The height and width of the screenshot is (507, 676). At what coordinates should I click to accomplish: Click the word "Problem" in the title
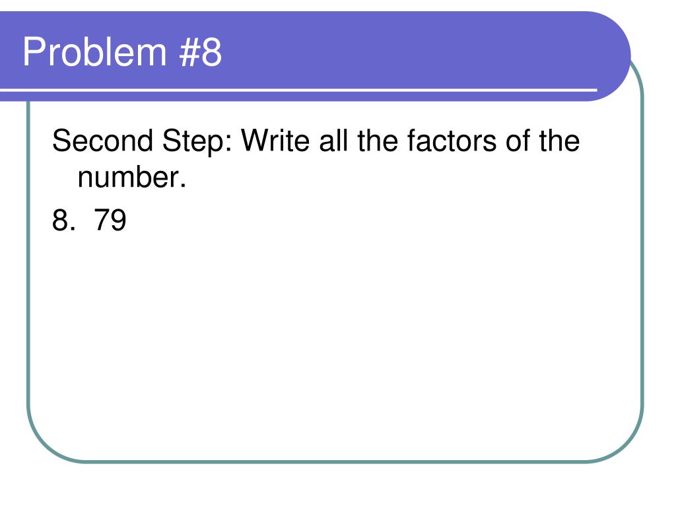[94, 51]
